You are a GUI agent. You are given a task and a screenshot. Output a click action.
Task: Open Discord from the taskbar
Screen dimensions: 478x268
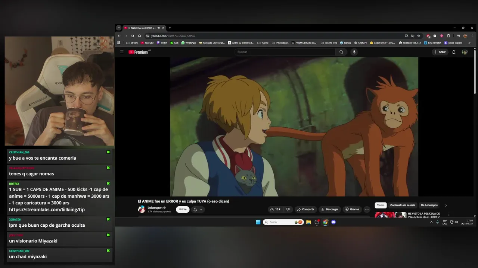[333, 222]
